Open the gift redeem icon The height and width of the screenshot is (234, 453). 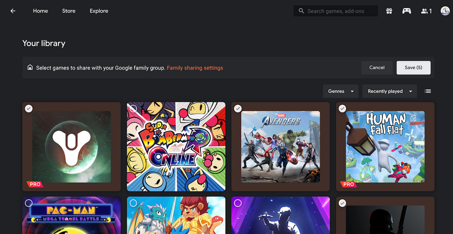[x=389, y=11]
